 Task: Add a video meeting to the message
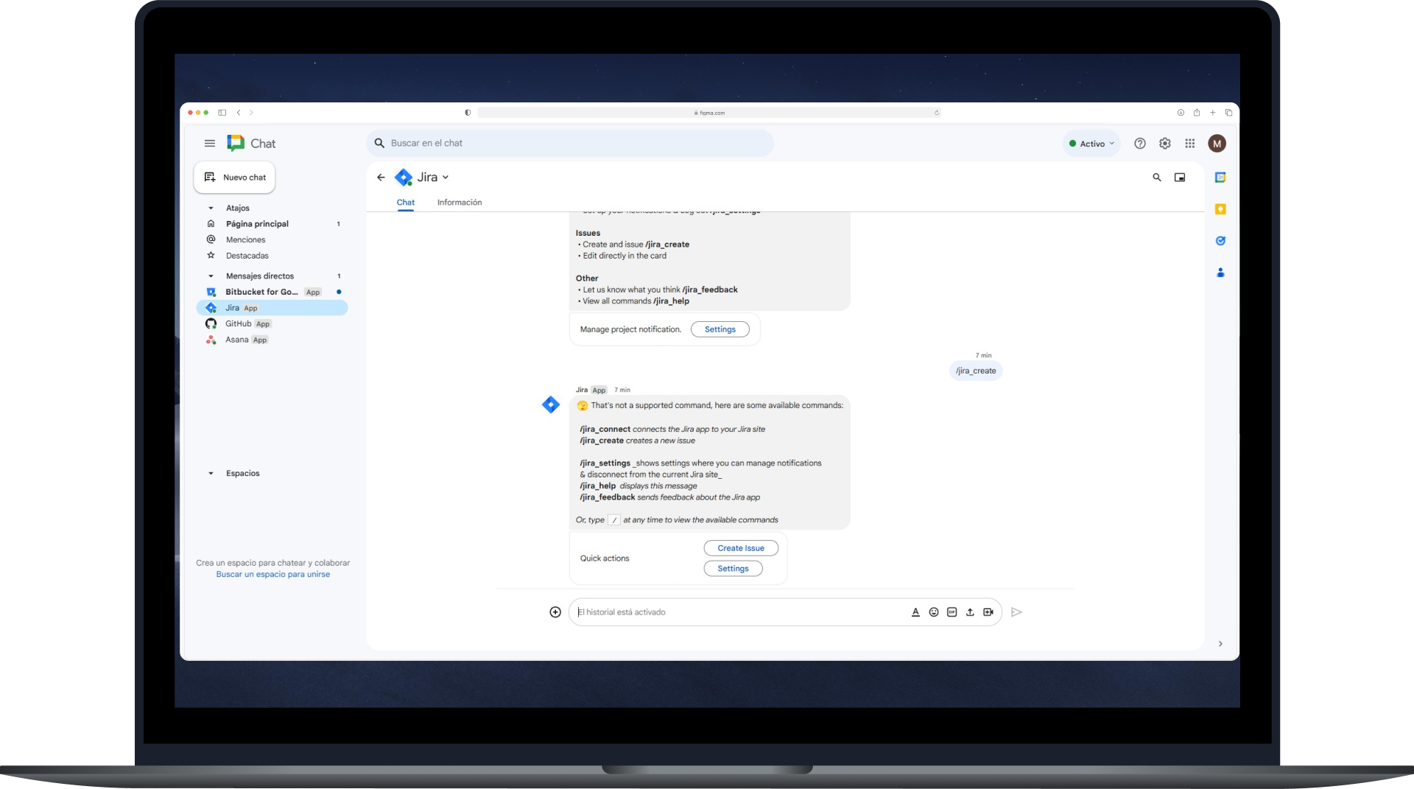pyautogui.click(x=988, y=612)
